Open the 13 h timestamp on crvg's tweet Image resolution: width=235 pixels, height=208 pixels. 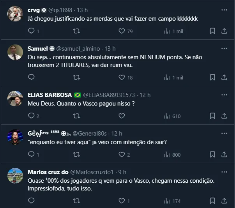coord(81,9)
